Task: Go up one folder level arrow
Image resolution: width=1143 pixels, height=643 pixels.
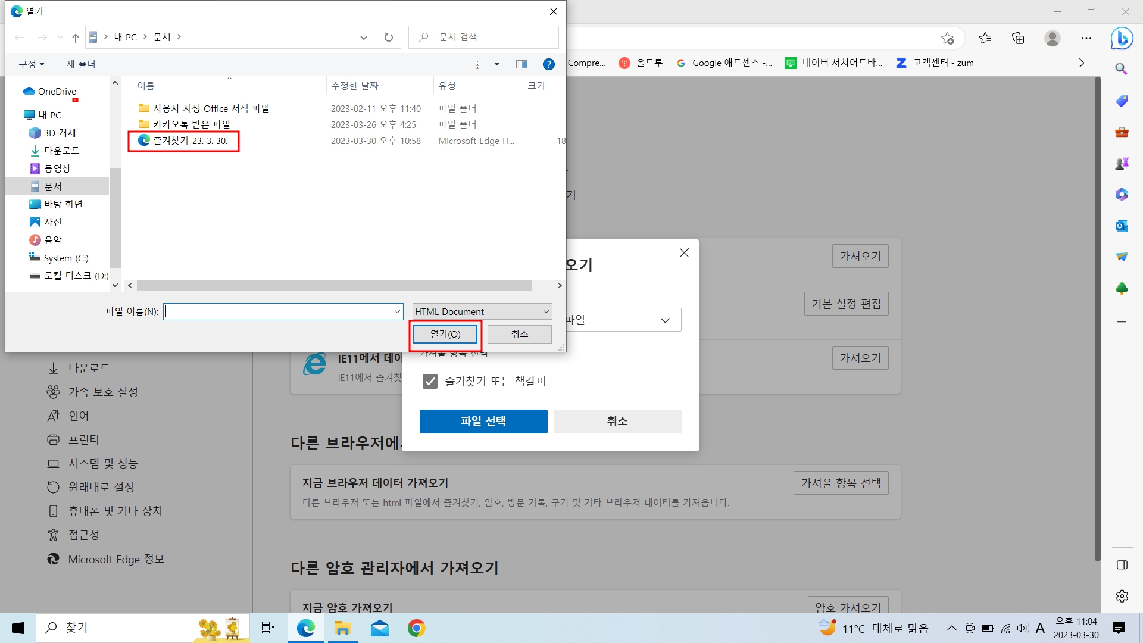Action: pyautogui.click(x=75, y=38)
